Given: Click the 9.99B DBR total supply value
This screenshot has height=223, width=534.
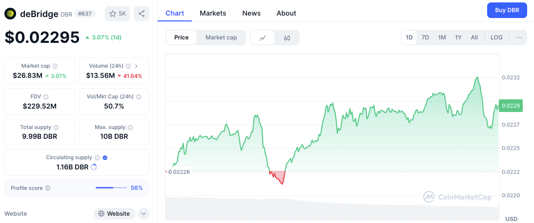Looking at the screenshot, I should click(x=40, y=137).
